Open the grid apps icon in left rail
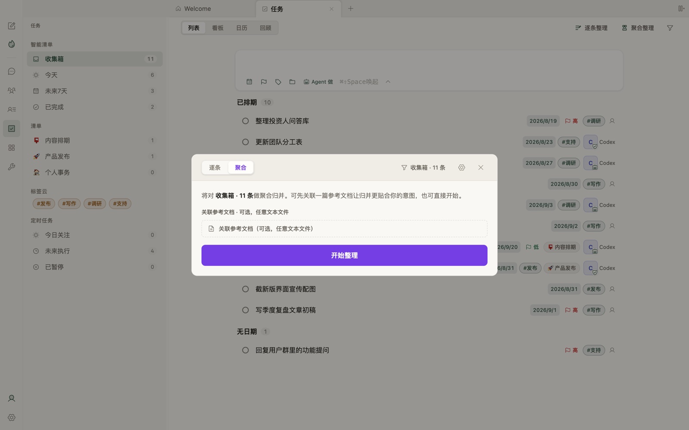Screen dimensions: 689x430 coord(12,147)
